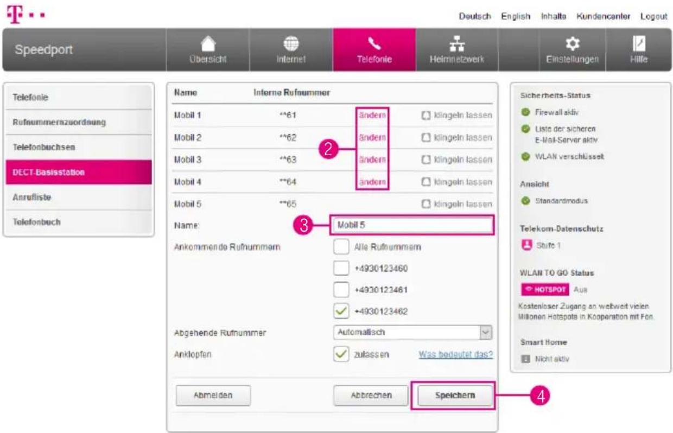673x433 pixels.
Task: Switch language to Deutsch
Action: [x=474, y=16]
